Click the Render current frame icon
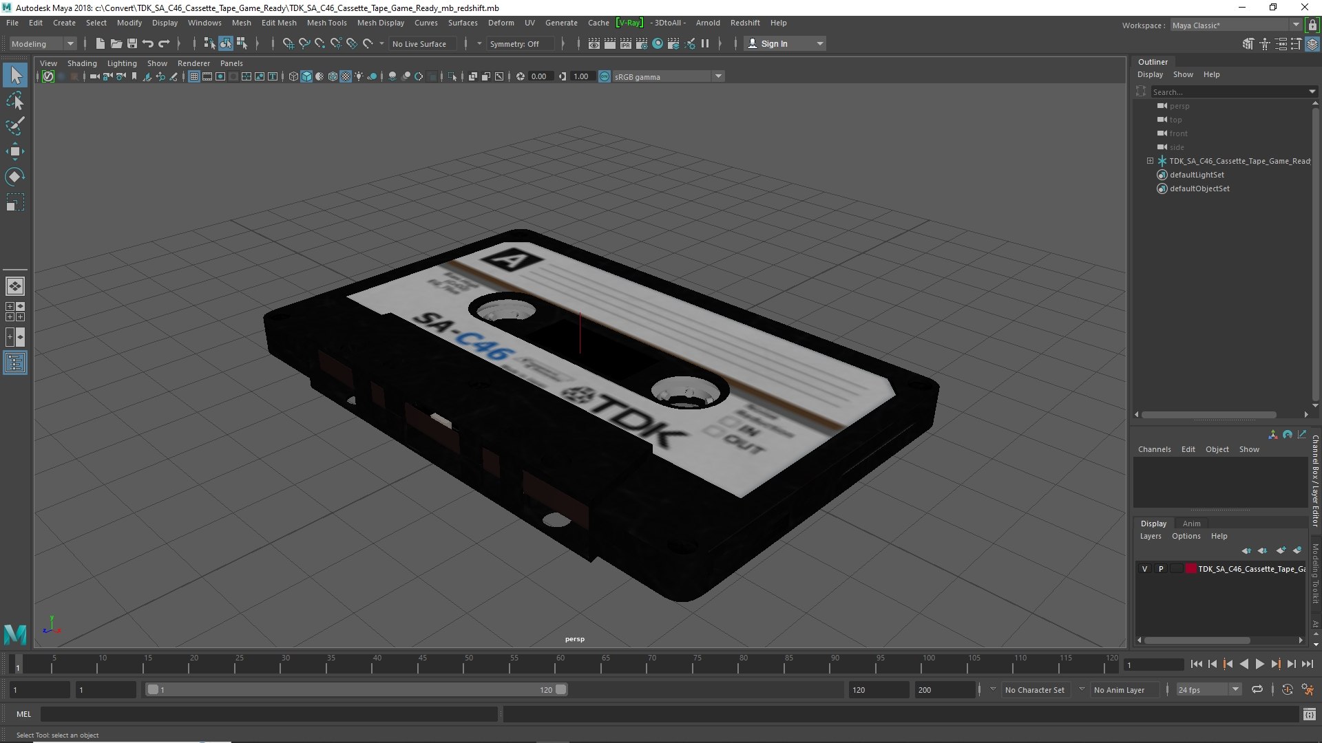 (x=610, y=43)
